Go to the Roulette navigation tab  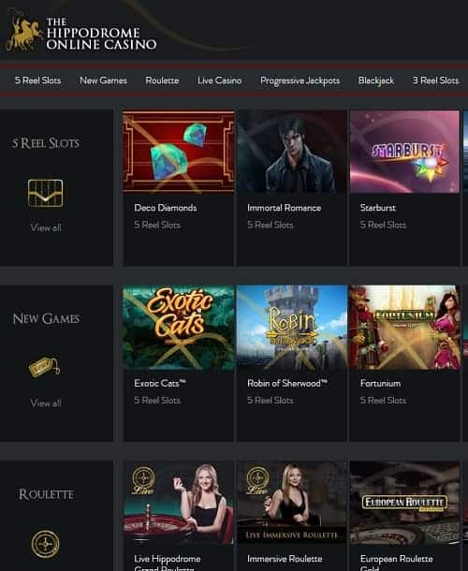pyautogui.click(x=162, y=81)
